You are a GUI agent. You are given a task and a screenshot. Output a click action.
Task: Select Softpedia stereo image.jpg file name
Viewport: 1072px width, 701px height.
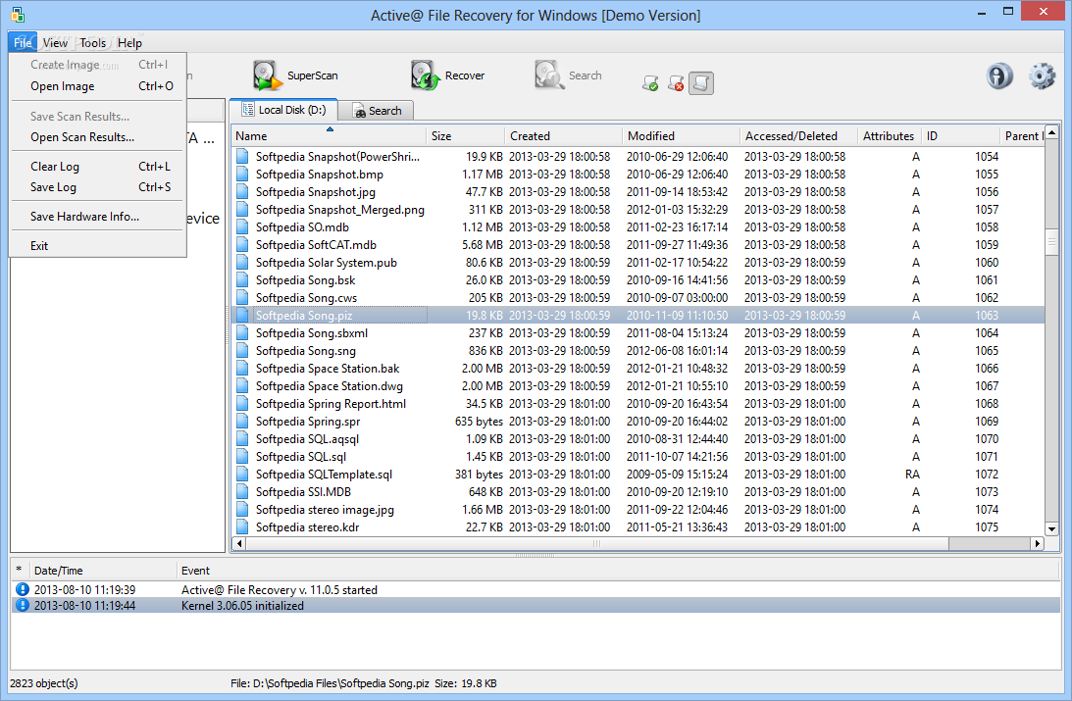325,510
